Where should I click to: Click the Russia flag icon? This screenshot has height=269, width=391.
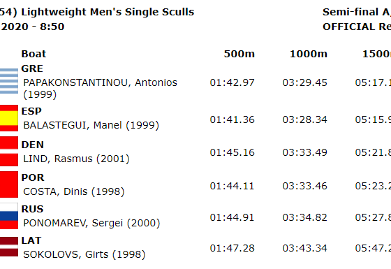coord(9,216)
